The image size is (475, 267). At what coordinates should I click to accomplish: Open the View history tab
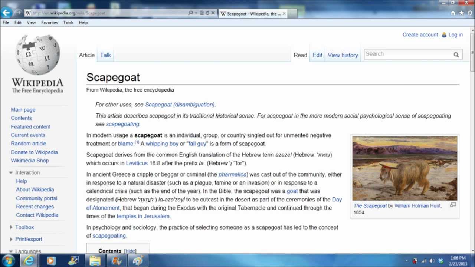[x=343, y=55]
